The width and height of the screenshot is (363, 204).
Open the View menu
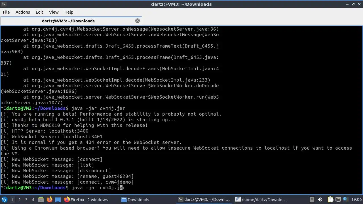[x=54, y=12]
